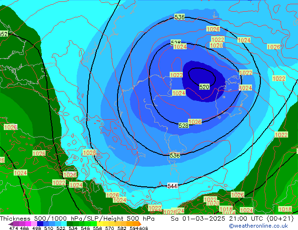This screenshot has height=230, width=298.
Task: Click the 520 height contour label
Action: click(204, 87)
